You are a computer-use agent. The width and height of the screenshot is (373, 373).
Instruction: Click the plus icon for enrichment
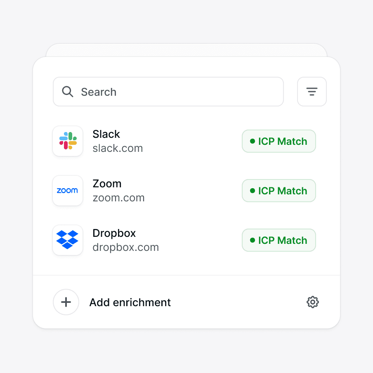[66, 302]
